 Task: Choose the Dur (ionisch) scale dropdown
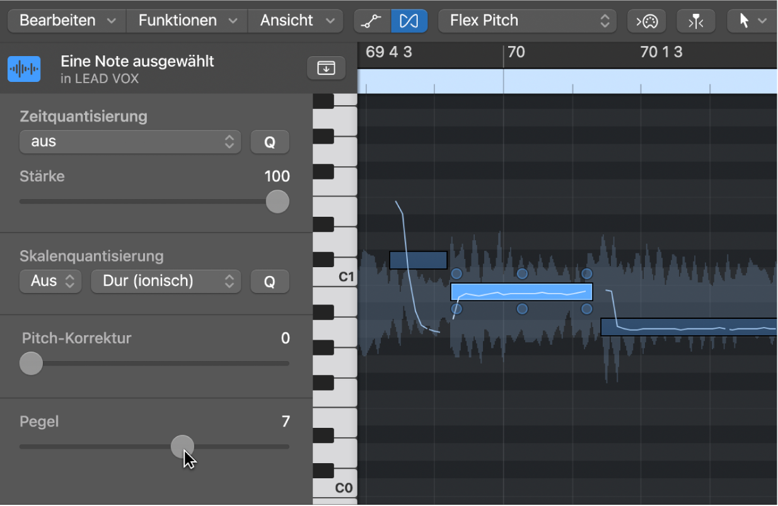(x=166, y=281)
